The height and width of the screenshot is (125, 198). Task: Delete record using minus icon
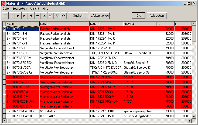pos(38,16)
